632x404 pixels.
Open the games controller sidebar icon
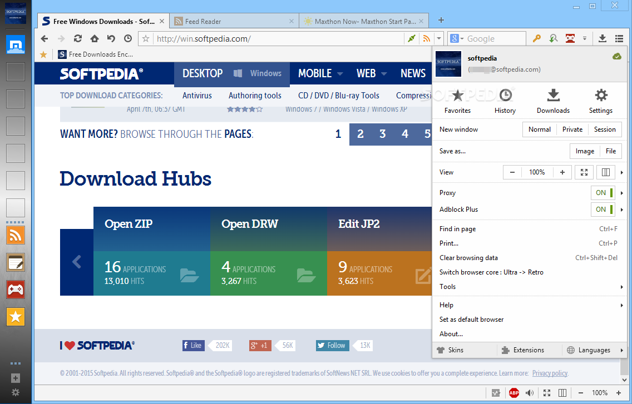pos(16,289)
